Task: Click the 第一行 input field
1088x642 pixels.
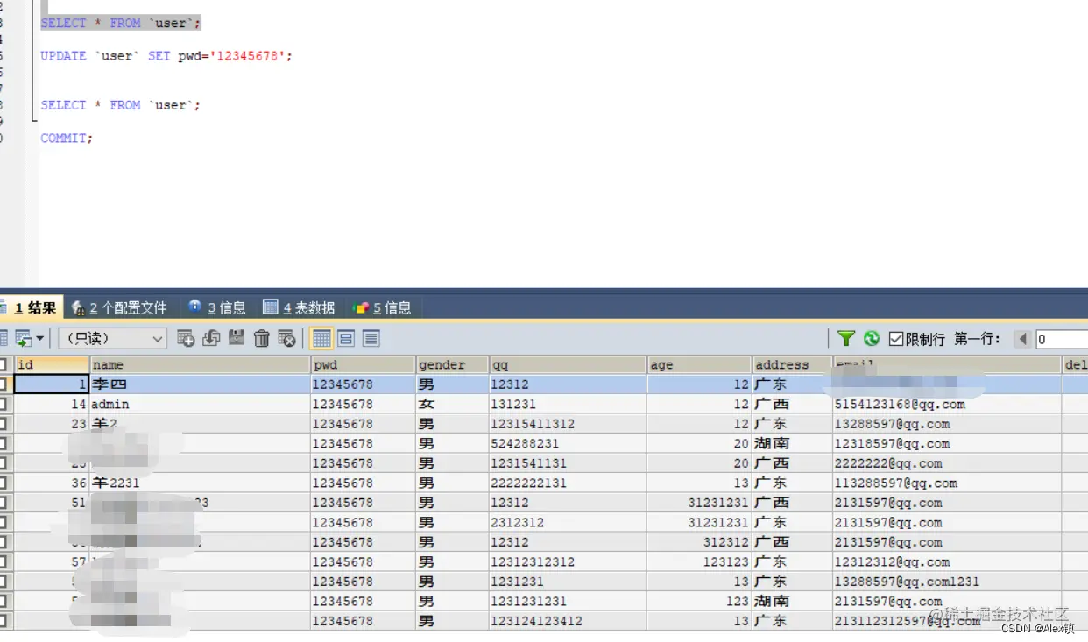Action: 1061,339
